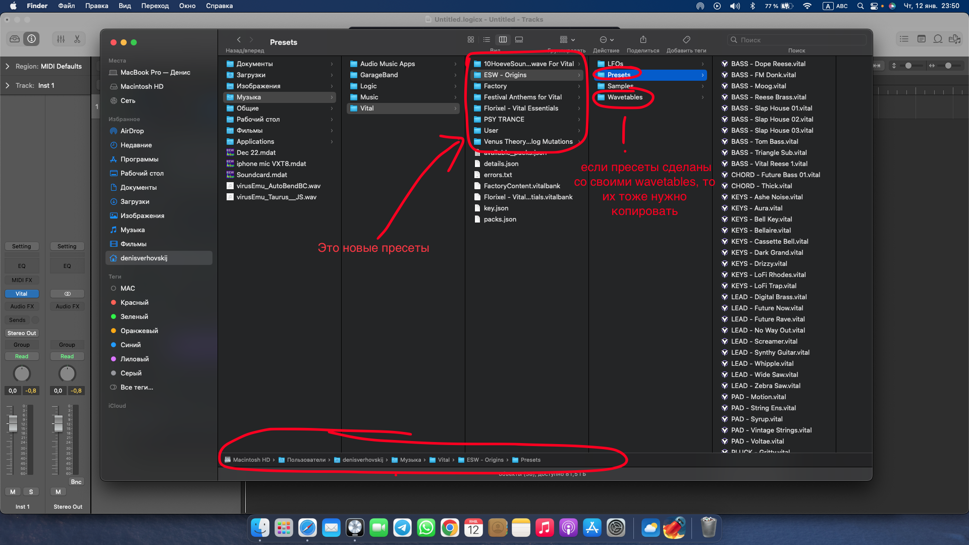Viewport: 969px width, 545px height.
Task: Click the Finder search field
Action: point(796,40)
